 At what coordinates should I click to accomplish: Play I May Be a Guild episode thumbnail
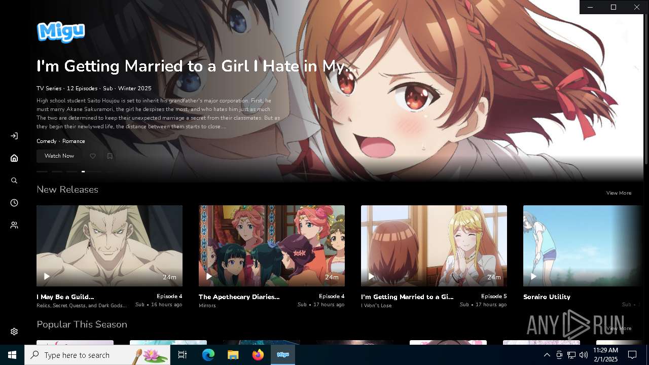pyautogui.click(x=110, y=246)
